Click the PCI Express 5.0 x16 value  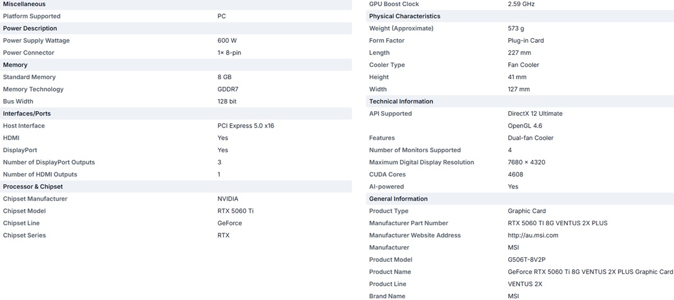(x=245, y=126)
